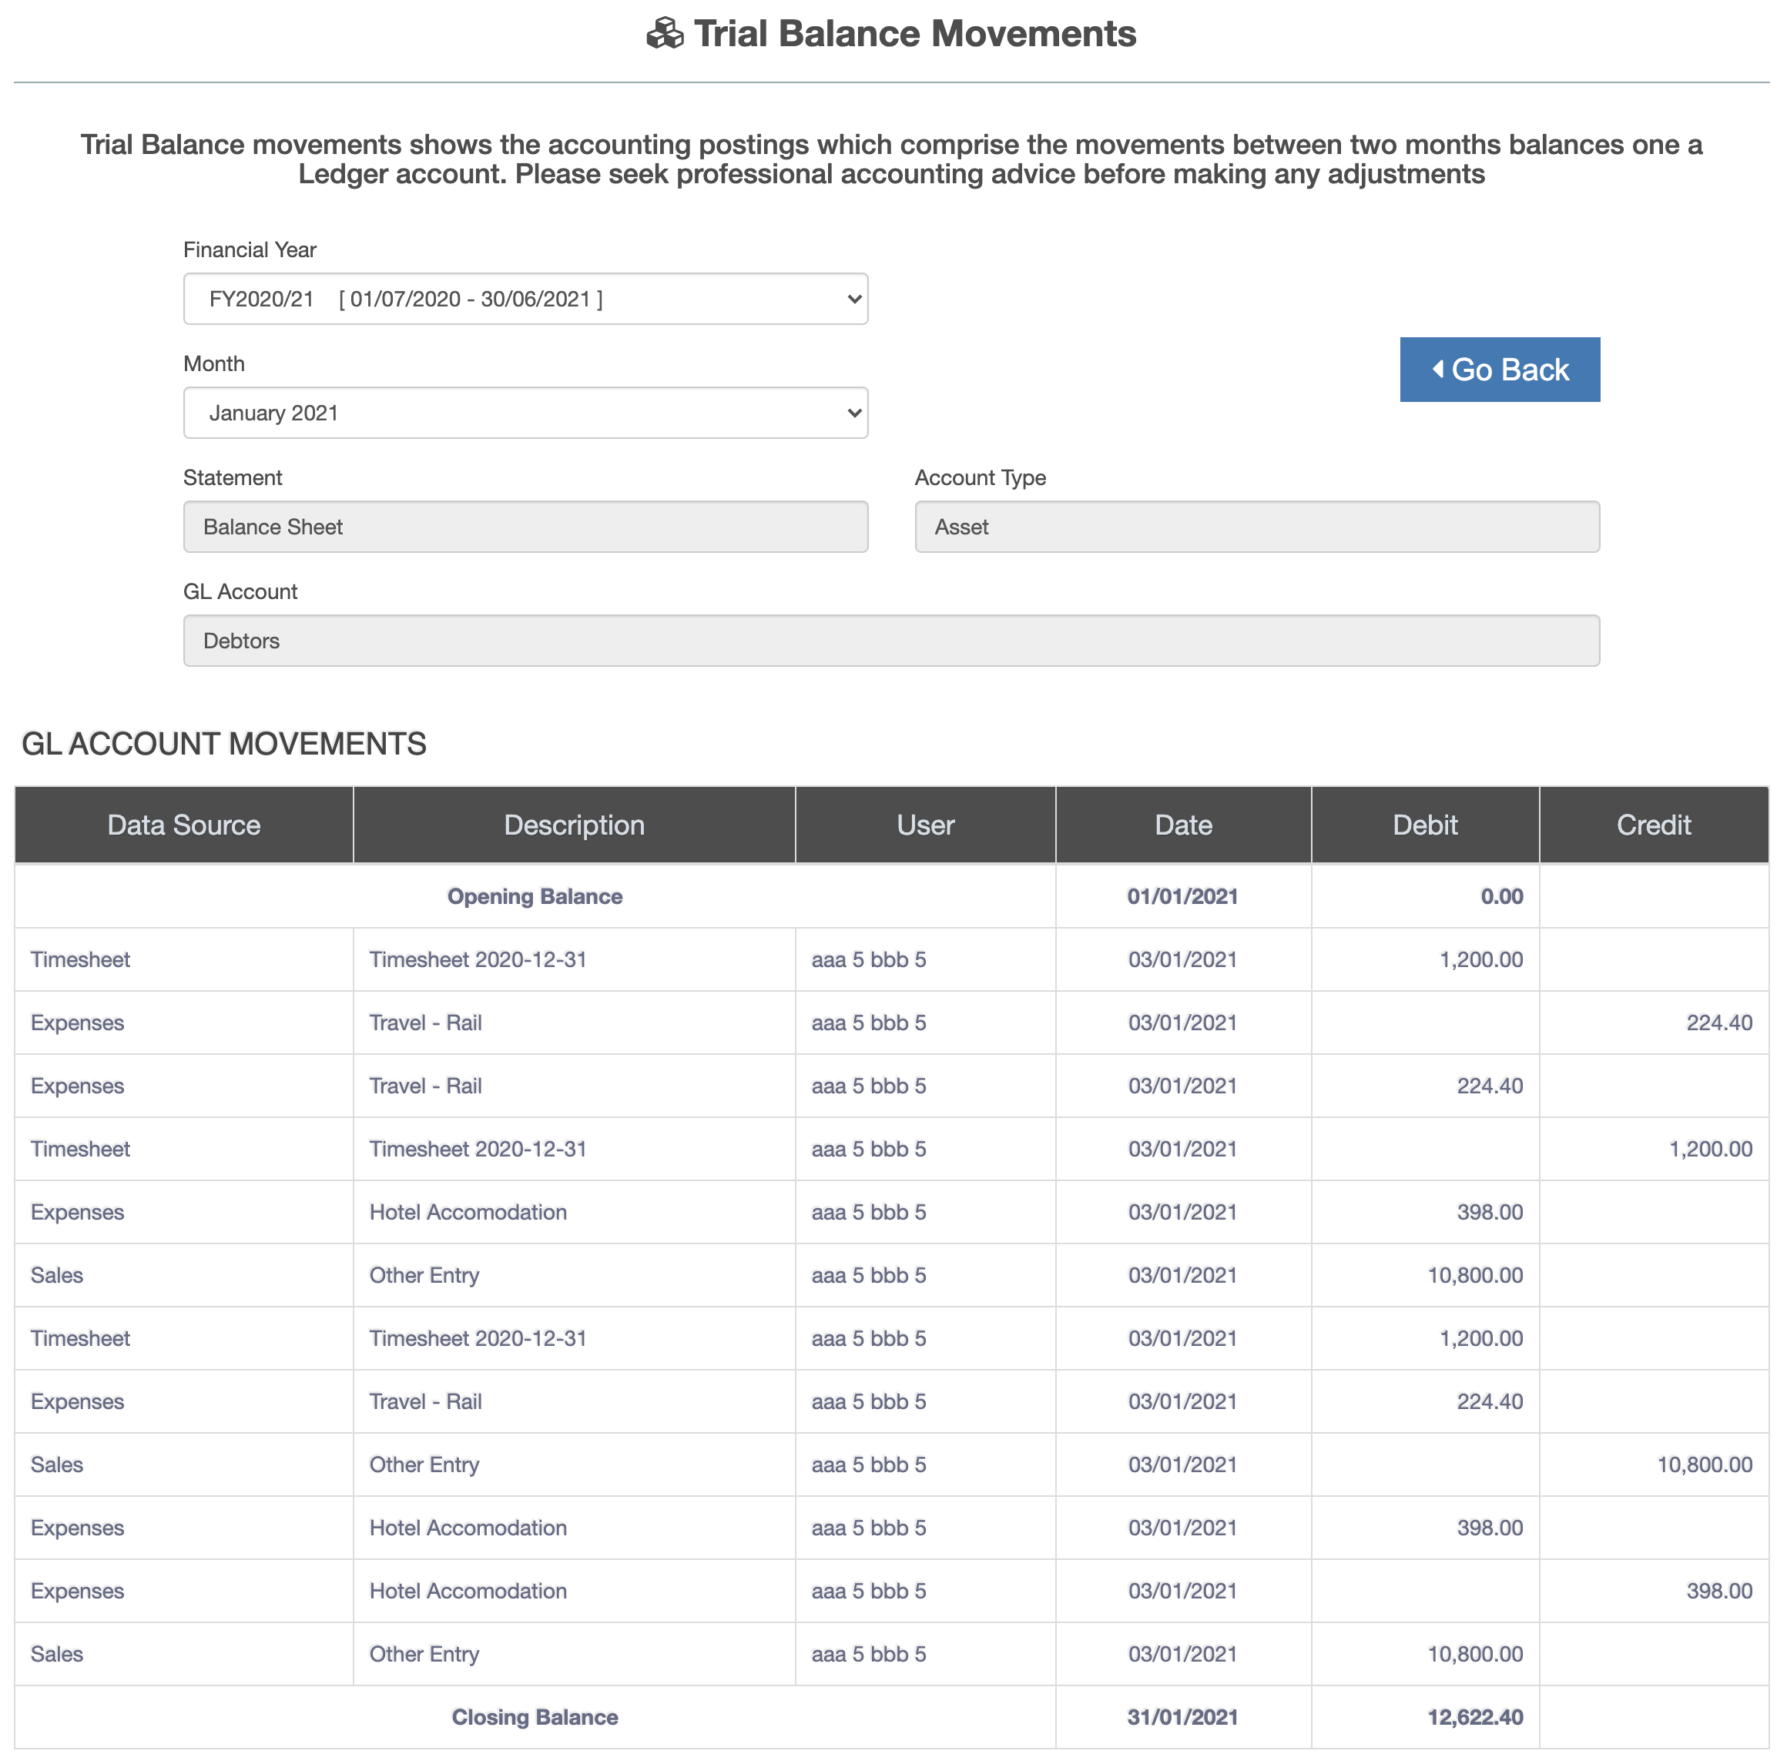Open the Financial Year dropdown

pyautogui.click(x=525, y=299)
